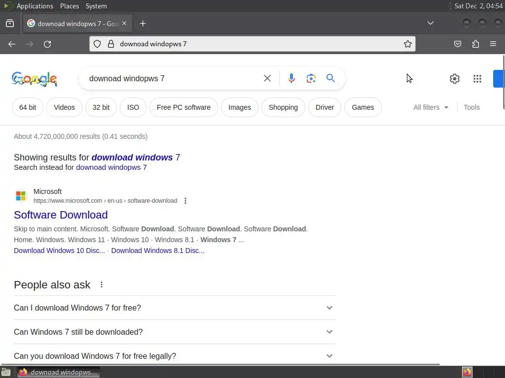Clear the Google search box text
Screen dimensions: 505x378
click(x=267, y=78)
